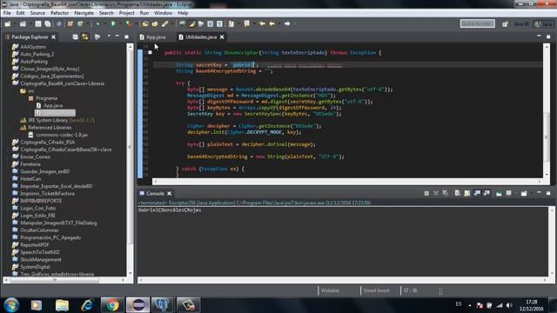
Task: Click the Open Console icon
Action: click(524, 193)
